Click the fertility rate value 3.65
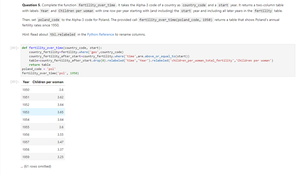Screen dimensions: 297x175 (x=60, y=112)
